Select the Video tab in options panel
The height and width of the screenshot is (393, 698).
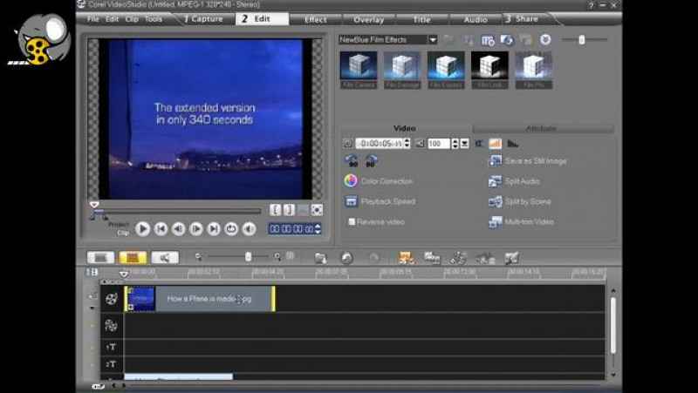(404, 128)
